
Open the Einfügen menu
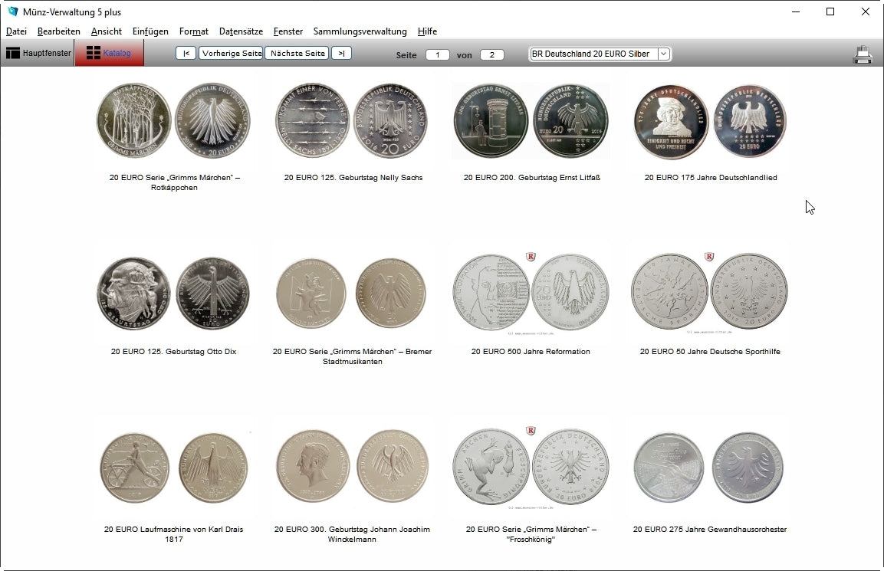150,31
